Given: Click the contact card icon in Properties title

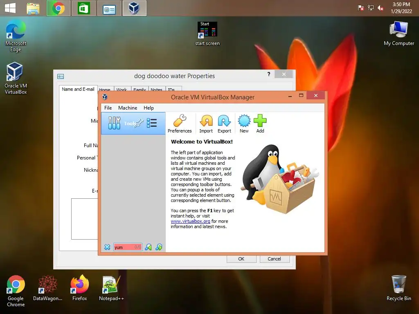Looking at the screenshot, I should point(61,76).
